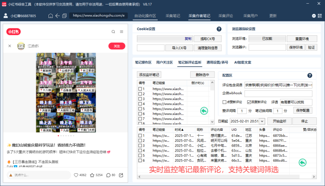Open the 更新 tab
The image size is (325, 186).
click(273, 16)
